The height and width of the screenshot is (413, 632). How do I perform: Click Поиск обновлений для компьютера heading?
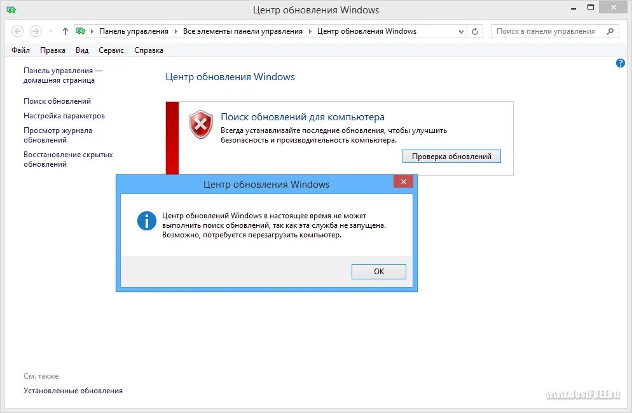coord(302,117)
